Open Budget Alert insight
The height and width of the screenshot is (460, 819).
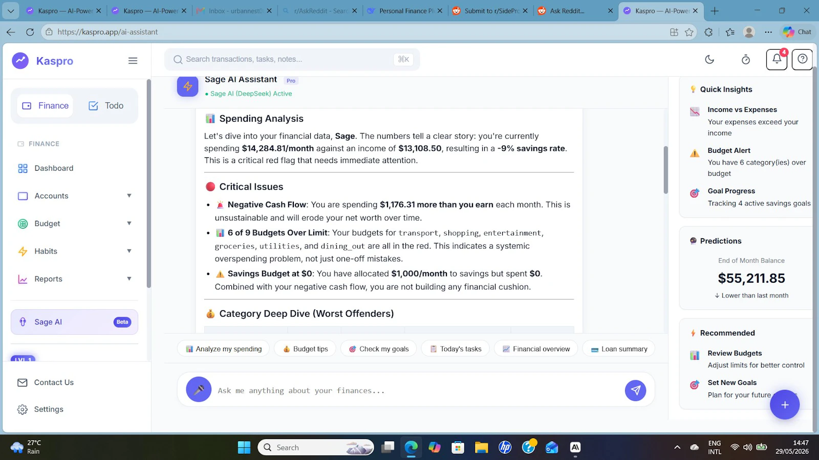[x=750, y=162]
